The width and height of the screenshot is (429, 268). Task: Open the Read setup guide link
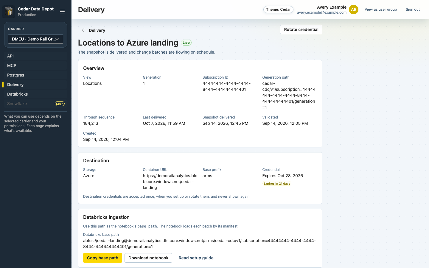pos(196,258)
